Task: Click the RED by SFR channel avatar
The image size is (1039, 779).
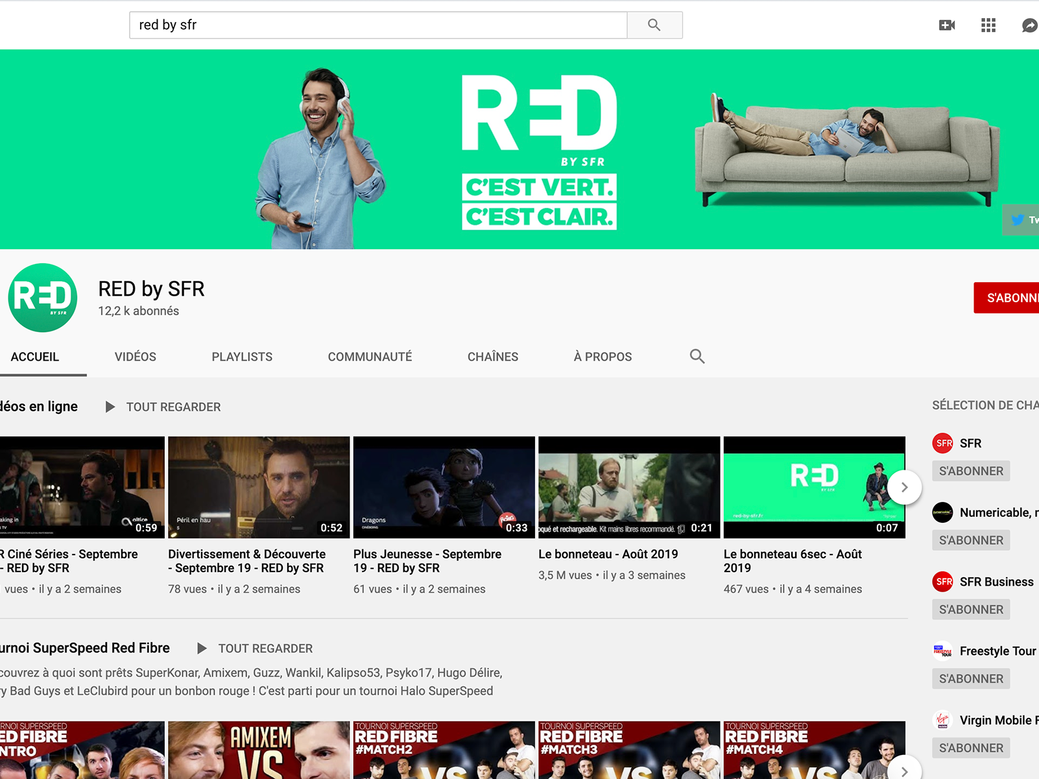Action: (43, 298)
